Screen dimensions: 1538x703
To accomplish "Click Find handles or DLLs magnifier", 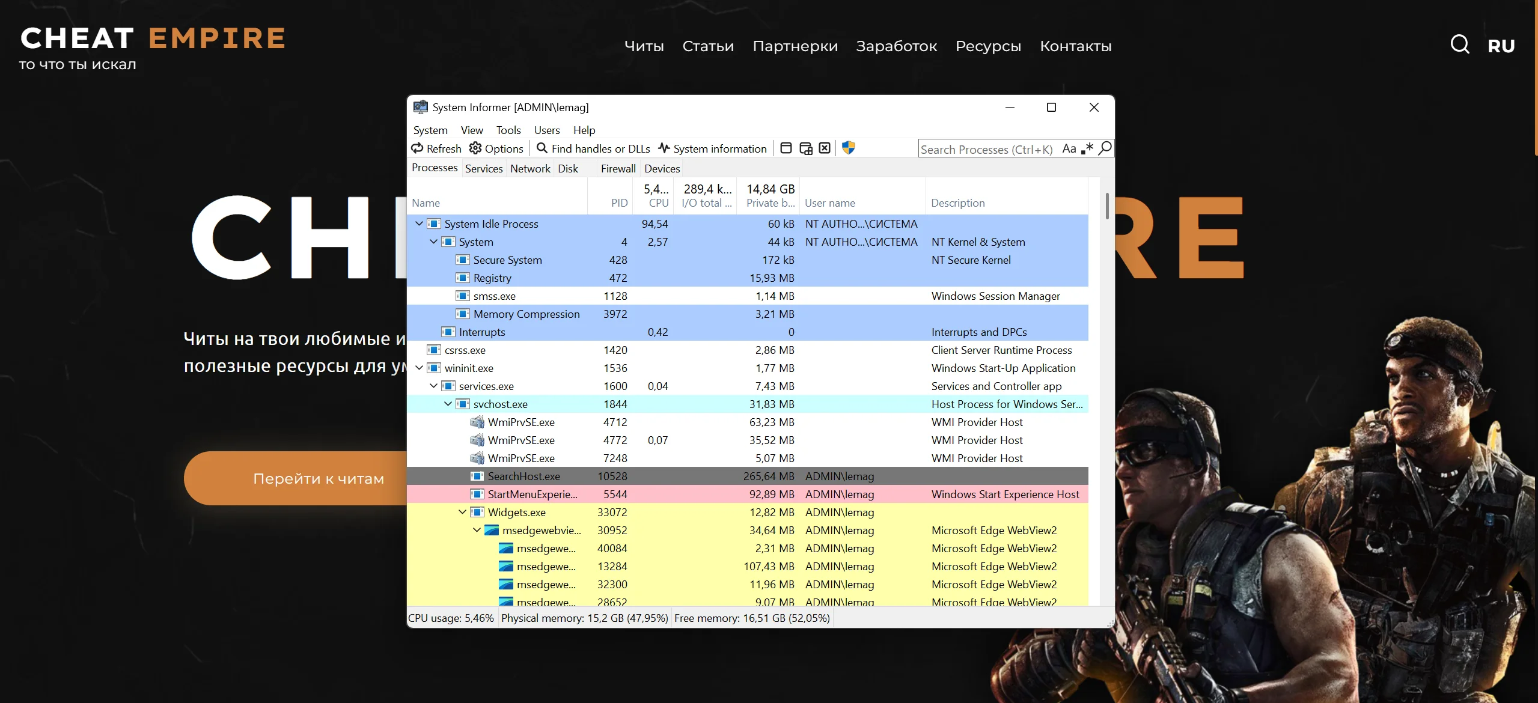I will [x=542, y=148].
